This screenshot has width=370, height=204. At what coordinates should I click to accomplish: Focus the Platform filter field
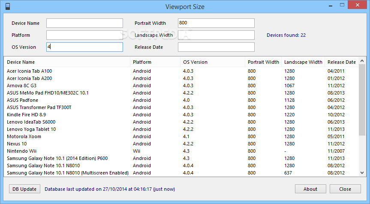[x=84, y=35]
